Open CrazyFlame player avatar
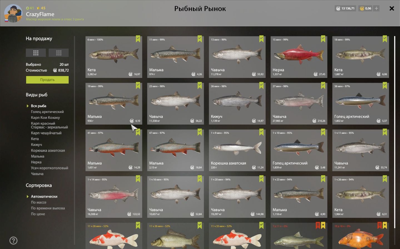 pos(13,13)
